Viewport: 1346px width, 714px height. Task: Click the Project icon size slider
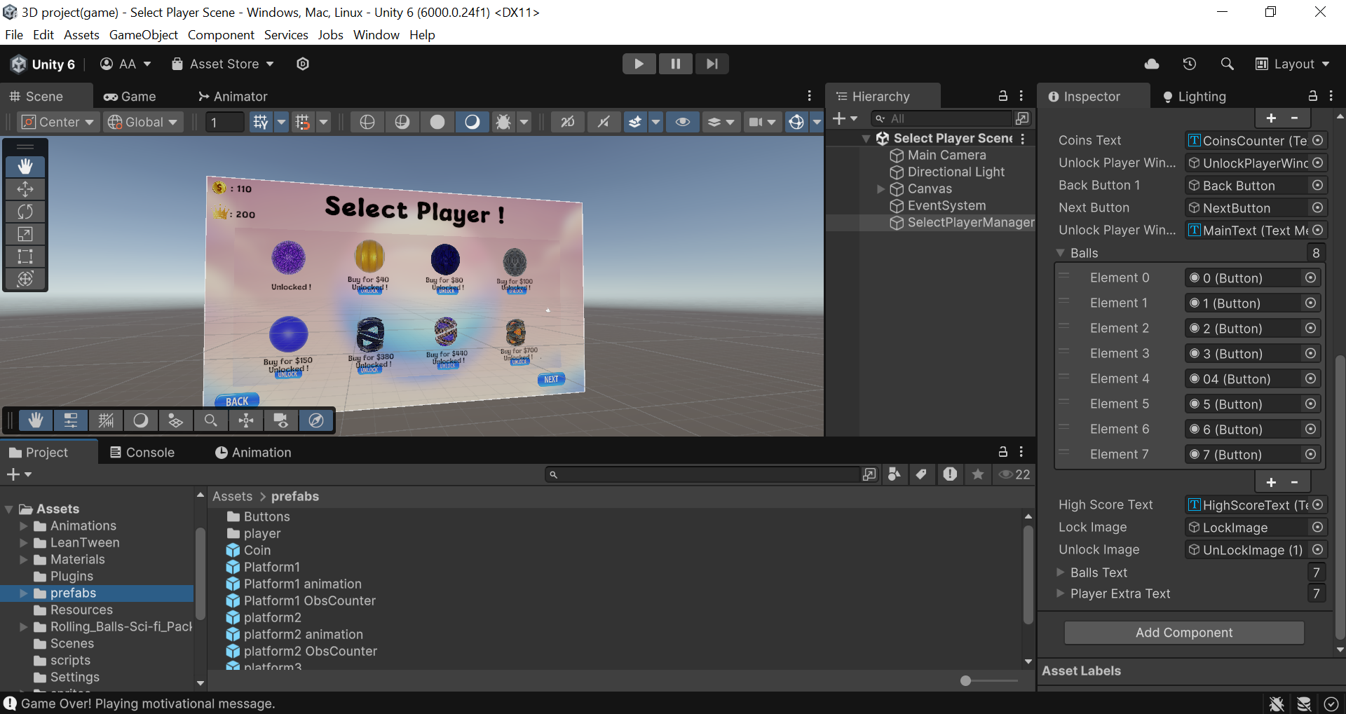click(965, 680)
